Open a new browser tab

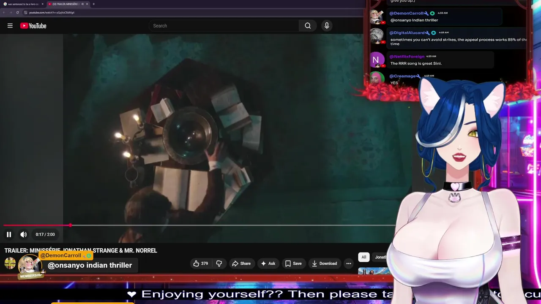pyautogui.click(x=93, y=4)
